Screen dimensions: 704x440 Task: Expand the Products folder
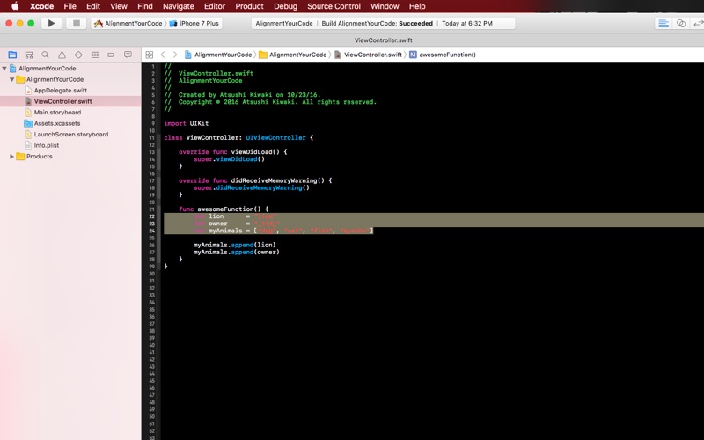point(12,157)
